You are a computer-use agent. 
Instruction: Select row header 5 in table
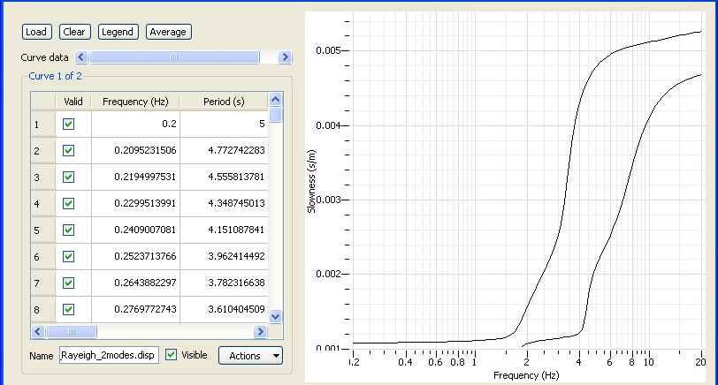(x=42, y=230)
